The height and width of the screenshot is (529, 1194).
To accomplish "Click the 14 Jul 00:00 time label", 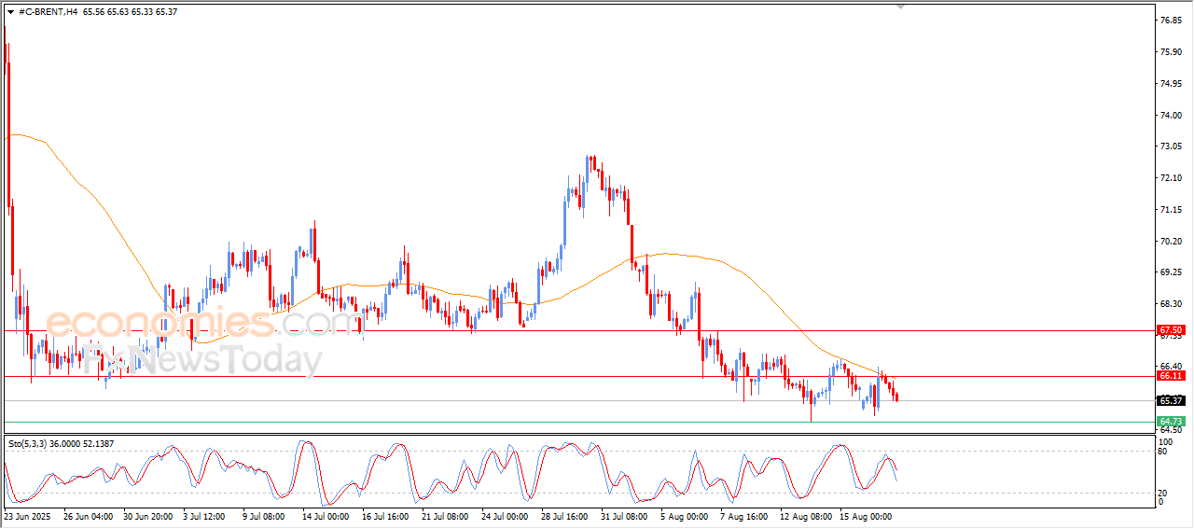I will tap(326, 515).
